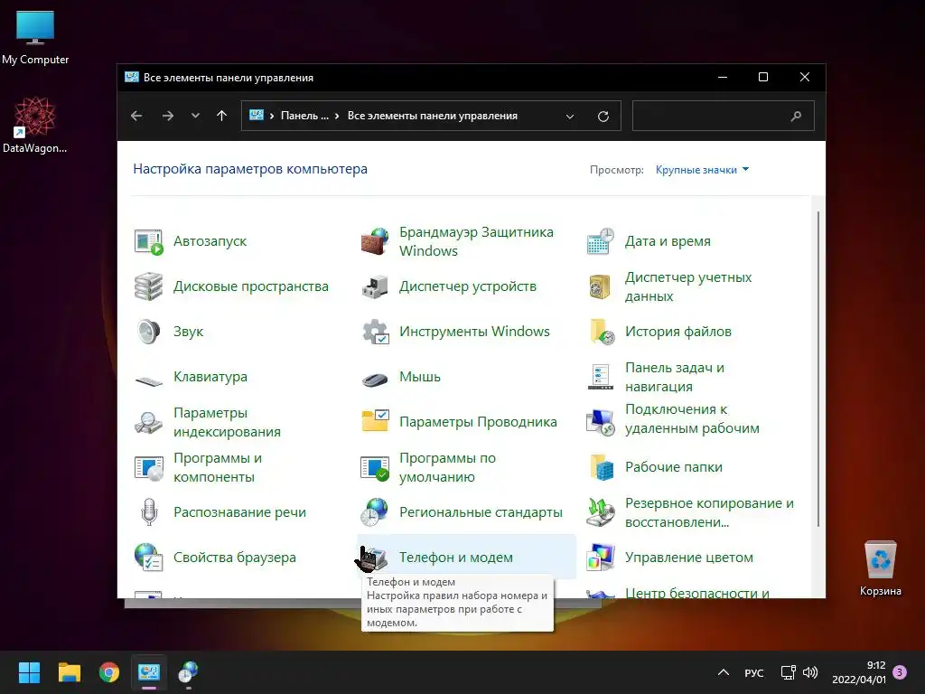Open the recent locations chevron
The width and height of the screenshot is (925, 694).
195,116
